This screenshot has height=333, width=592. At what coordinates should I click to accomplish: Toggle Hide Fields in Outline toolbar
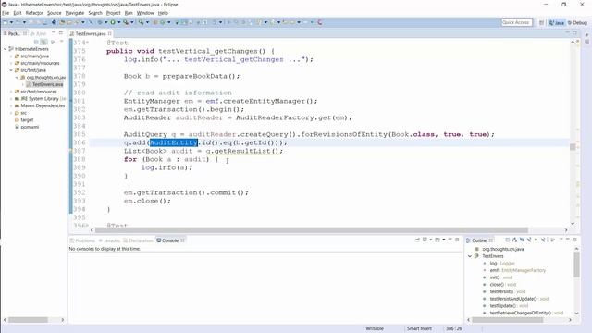click(522, 240)
